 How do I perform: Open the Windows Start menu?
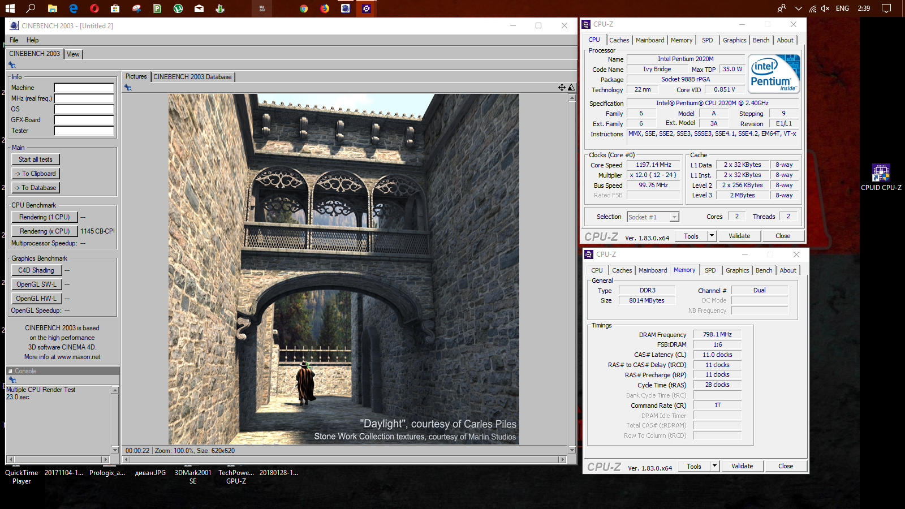click(10, 8)
